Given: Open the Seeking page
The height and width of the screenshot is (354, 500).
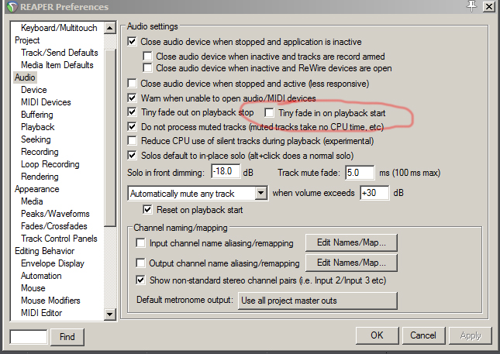Looking at the screenshot, I should [x=36, y=139].
